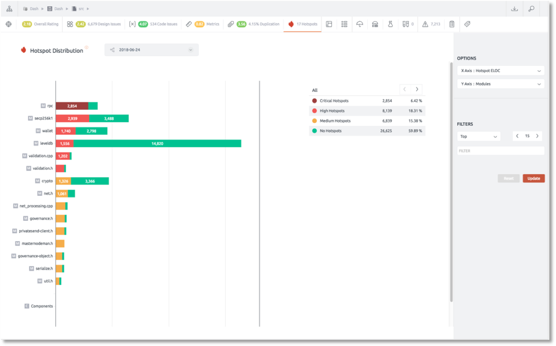Click the vertical scrollbar beside the chart
The image size is (556, 346).
(x=451, y=182)
